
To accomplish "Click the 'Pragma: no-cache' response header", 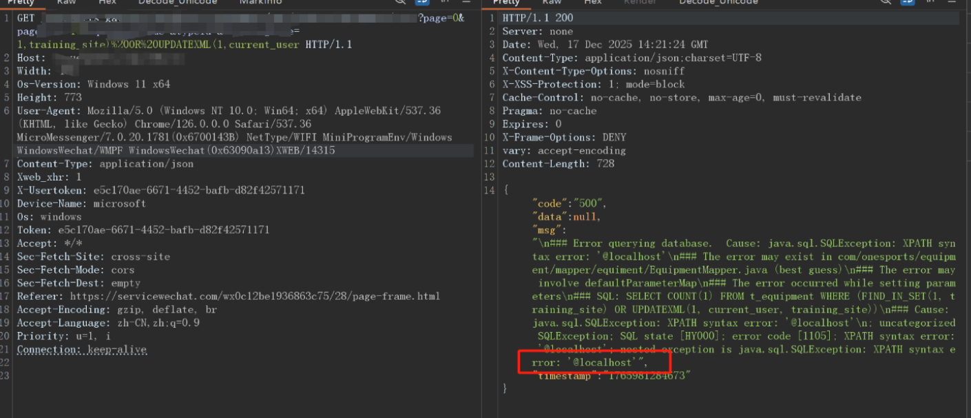I will 549,111.
